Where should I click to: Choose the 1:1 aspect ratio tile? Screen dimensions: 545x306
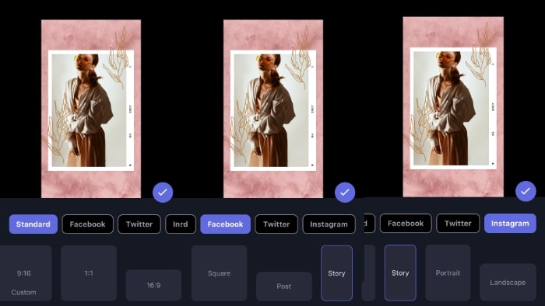click(x=89, y=273)
